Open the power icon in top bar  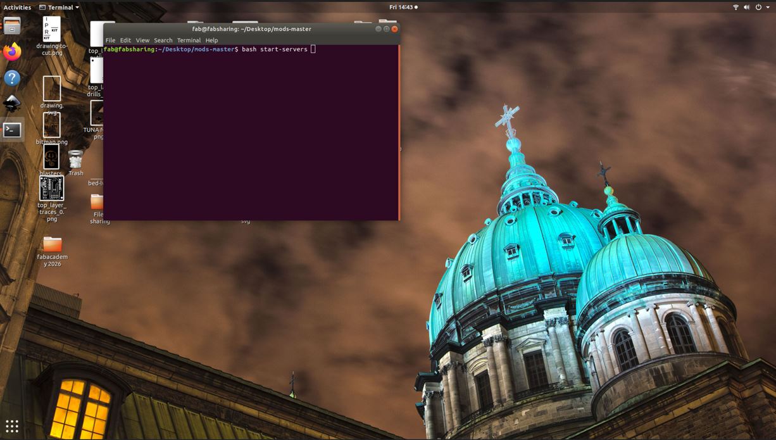point(758,7)
